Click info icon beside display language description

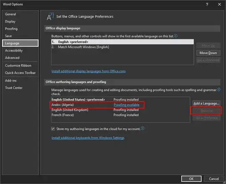176,36
